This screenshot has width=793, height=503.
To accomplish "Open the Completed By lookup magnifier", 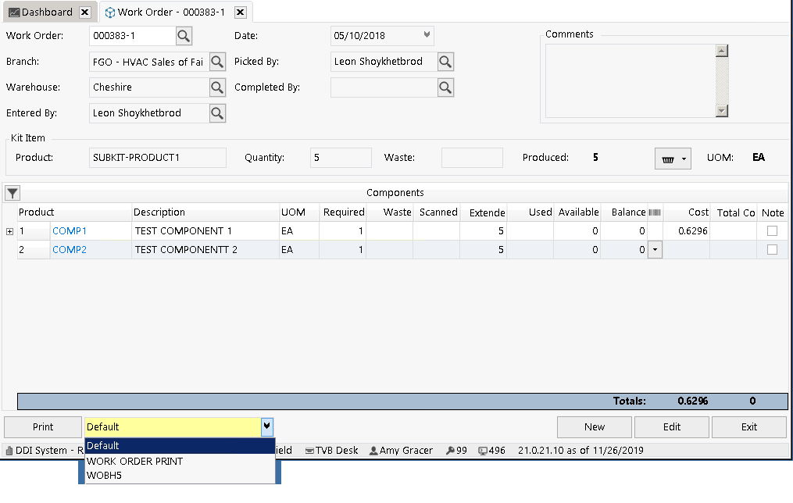I will click(445, 87).
